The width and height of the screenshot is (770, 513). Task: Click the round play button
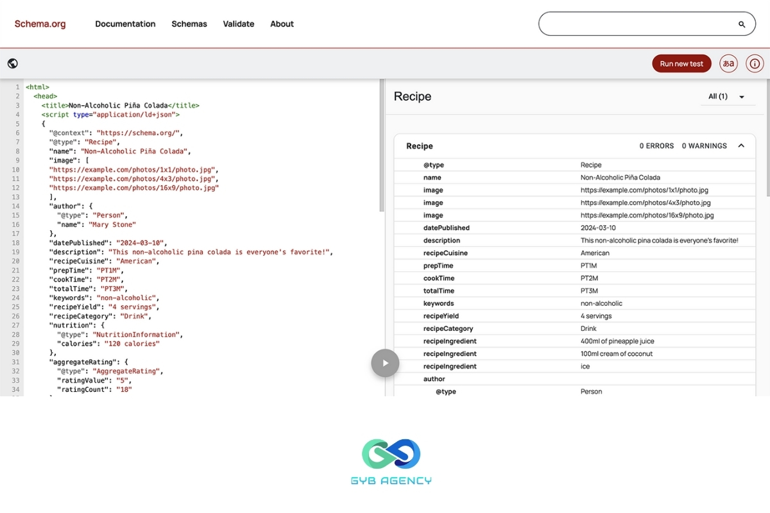click(x=385, y=363)
